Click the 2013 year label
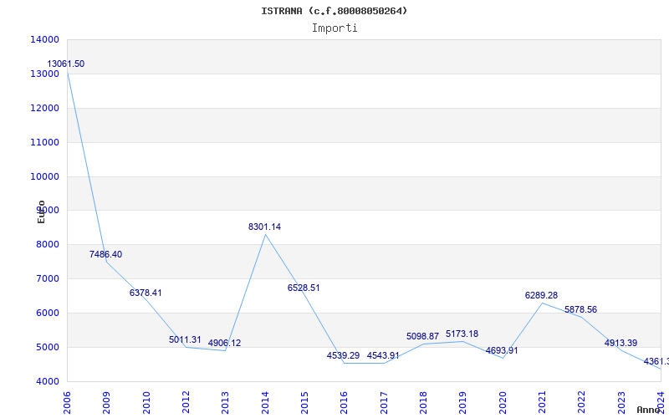 point(225,403)
